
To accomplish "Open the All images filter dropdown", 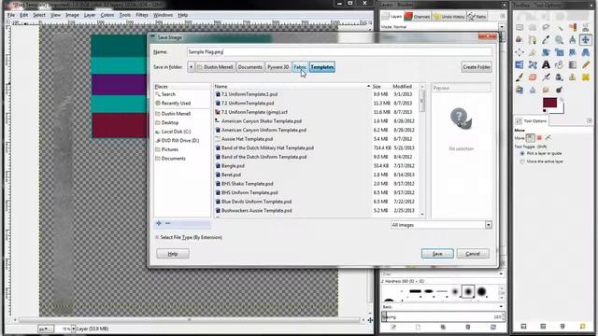I will coord(441,225).
